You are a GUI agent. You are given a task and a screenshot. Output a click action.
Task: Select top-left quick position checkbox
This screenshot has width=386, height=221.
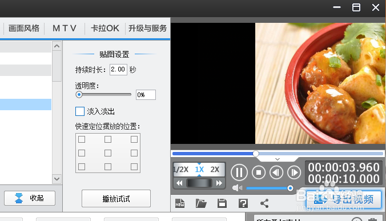coord(82,139)
